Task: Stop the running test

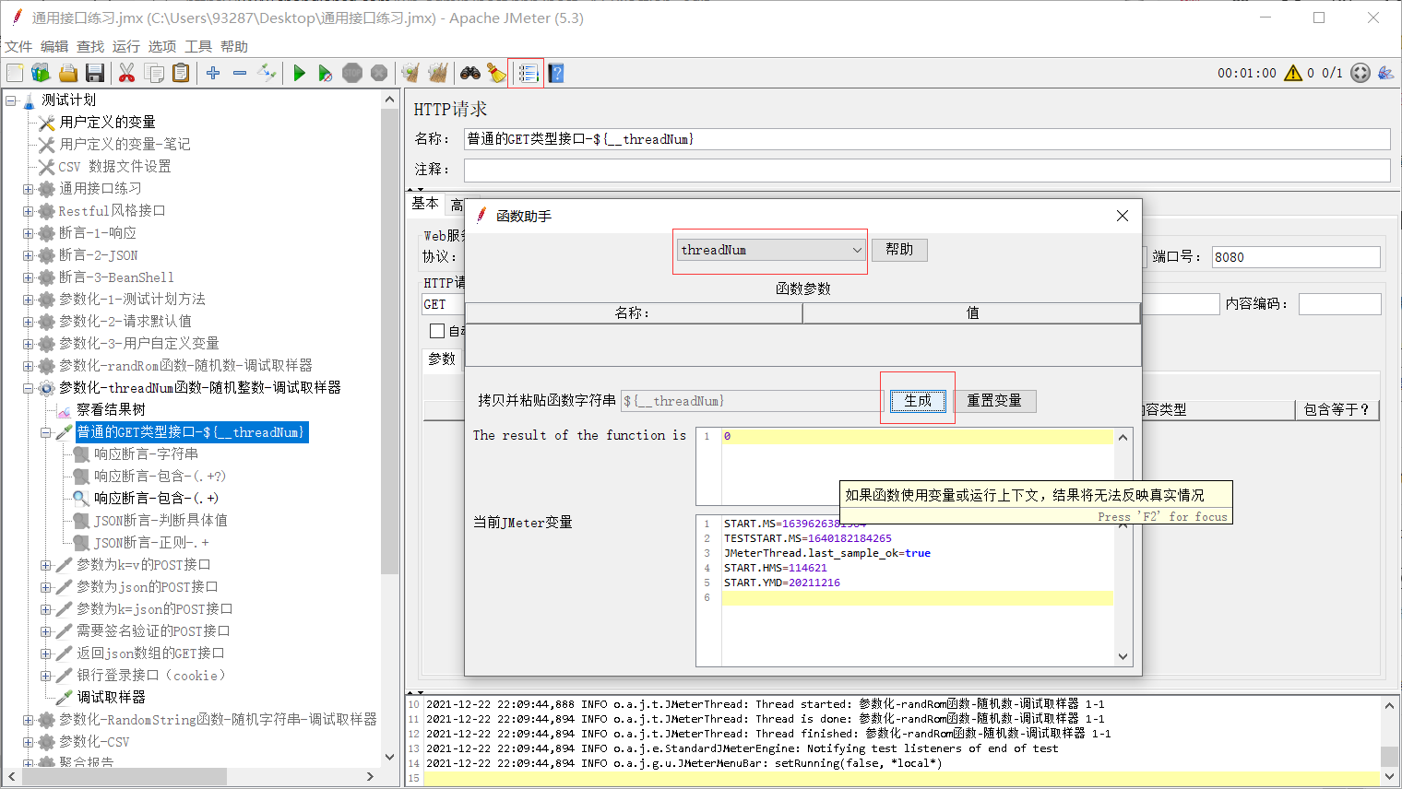Action: pos(352,73)
